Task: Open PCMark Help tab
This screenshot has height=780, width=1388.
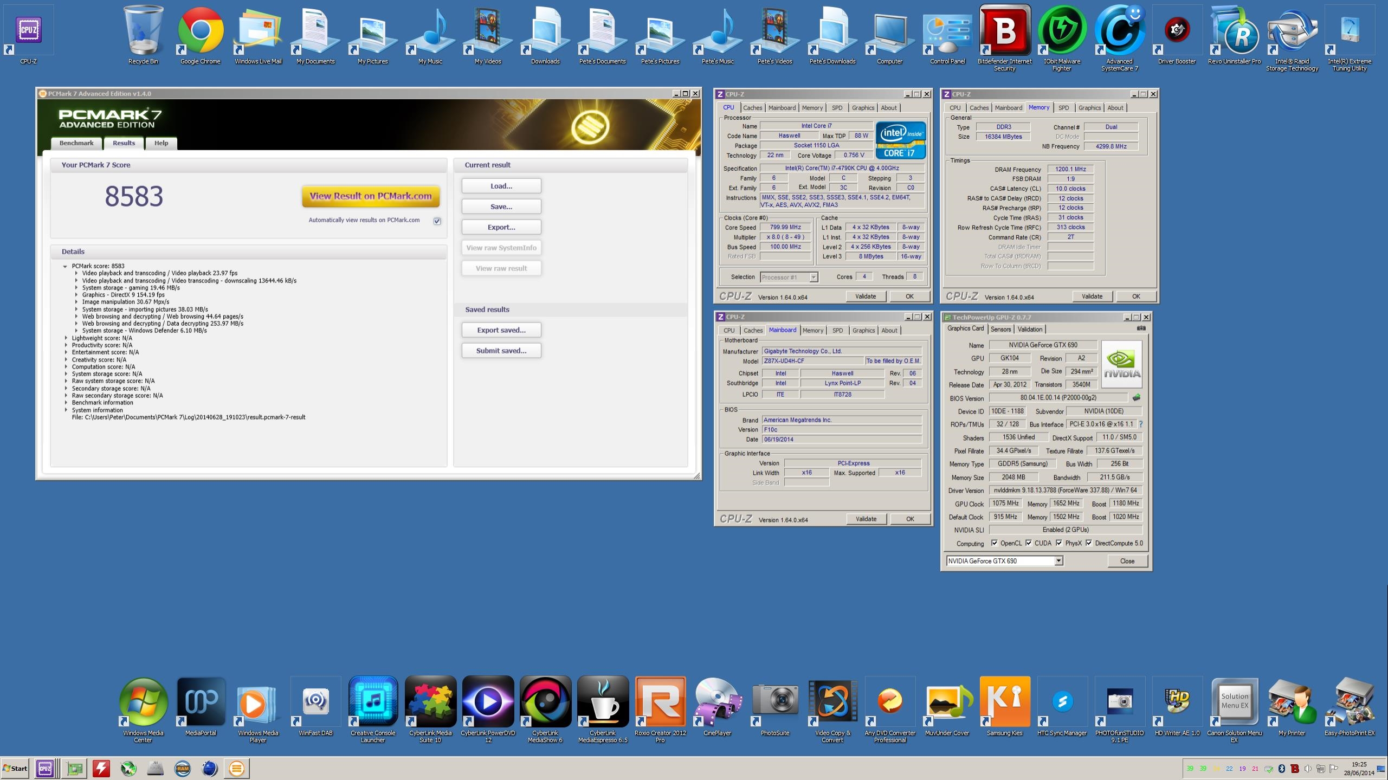Action: [x=161, y=143]
